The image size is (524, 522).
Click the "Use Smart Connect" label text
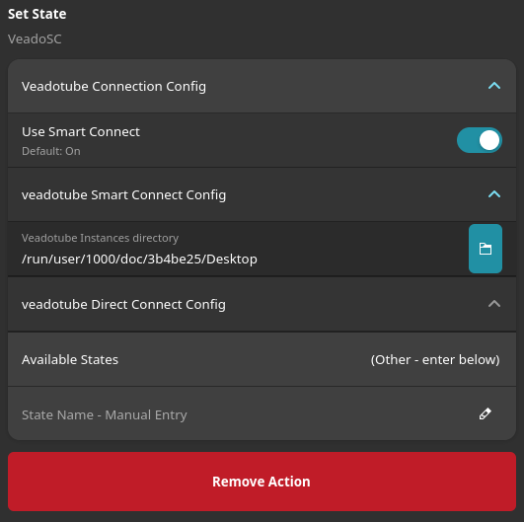coord(81,131)
